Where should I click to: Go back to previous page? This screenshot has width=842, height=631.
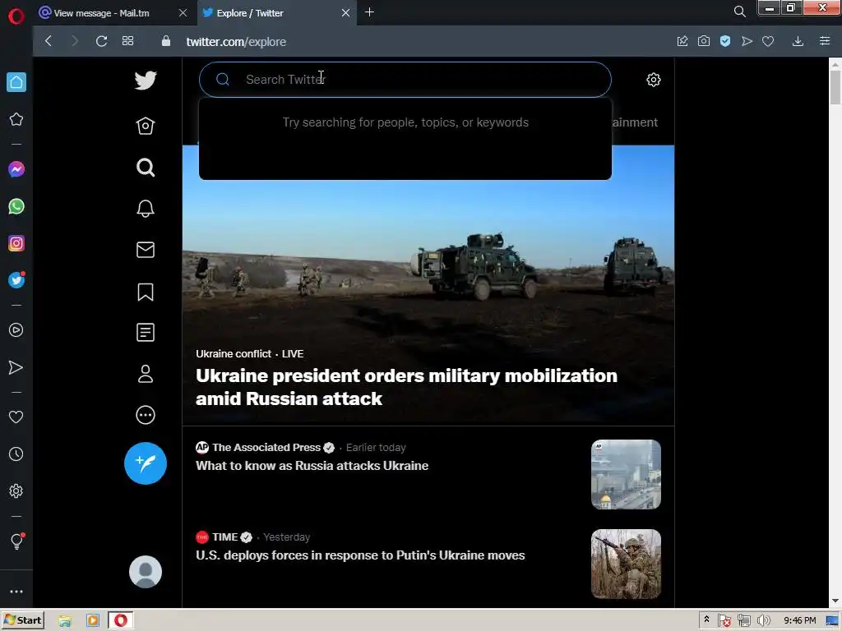[49, 41]
